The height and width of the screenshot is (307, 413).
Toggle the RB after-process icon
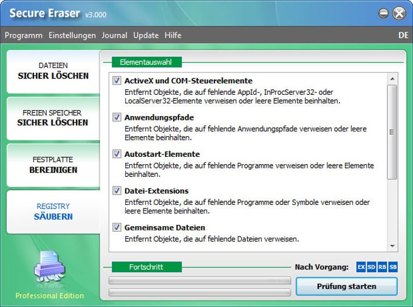pos(383,267)
